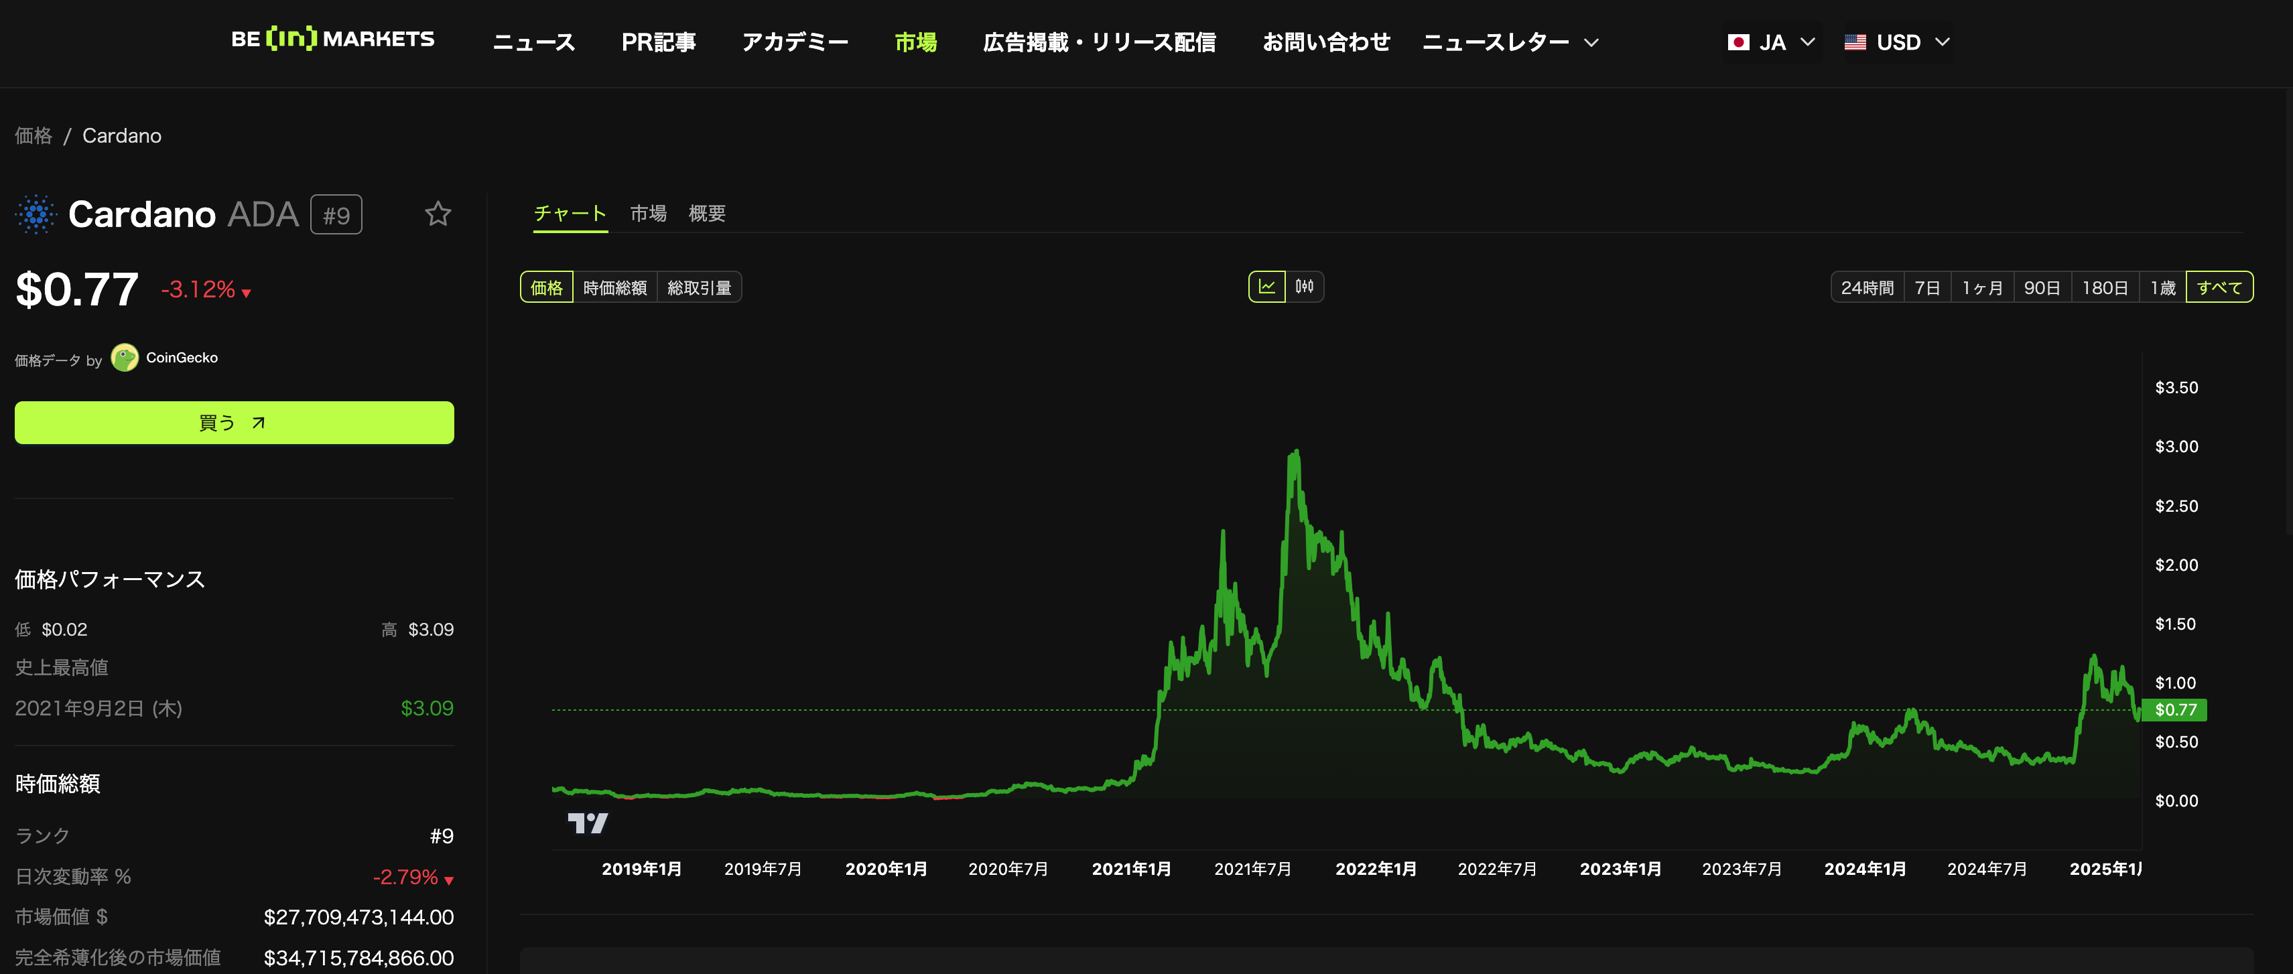The width and height of the screenshot is (2293, 974).
Task: Switch to the line chart view icon
Action: [x=1266, y=287]
